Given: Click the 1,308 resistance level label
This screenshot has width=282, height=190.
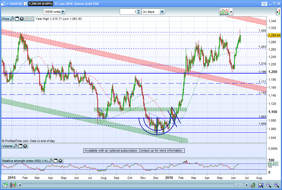Looking at the screenshot, I should [x=262, y=31].
